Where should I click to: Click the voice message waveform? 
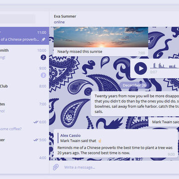point(165,66)
